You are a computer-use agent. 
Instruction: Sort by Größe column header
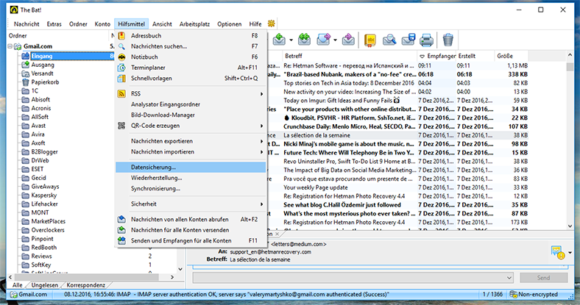click(512, 56)
